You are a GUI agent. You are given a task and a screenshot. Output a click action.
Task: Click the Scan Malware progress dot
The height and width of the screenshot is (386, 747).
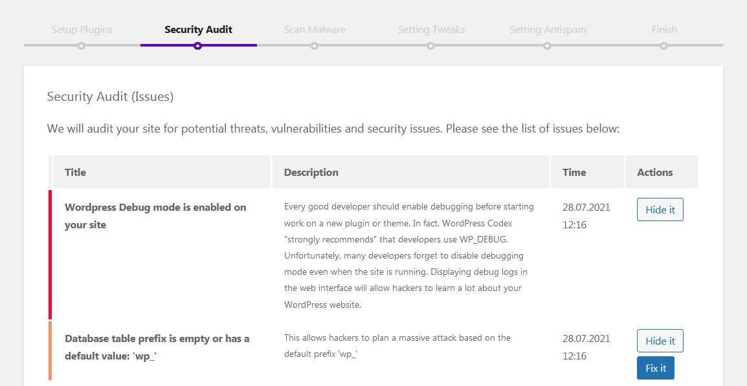pyautogui.click(x=314, y=46)
